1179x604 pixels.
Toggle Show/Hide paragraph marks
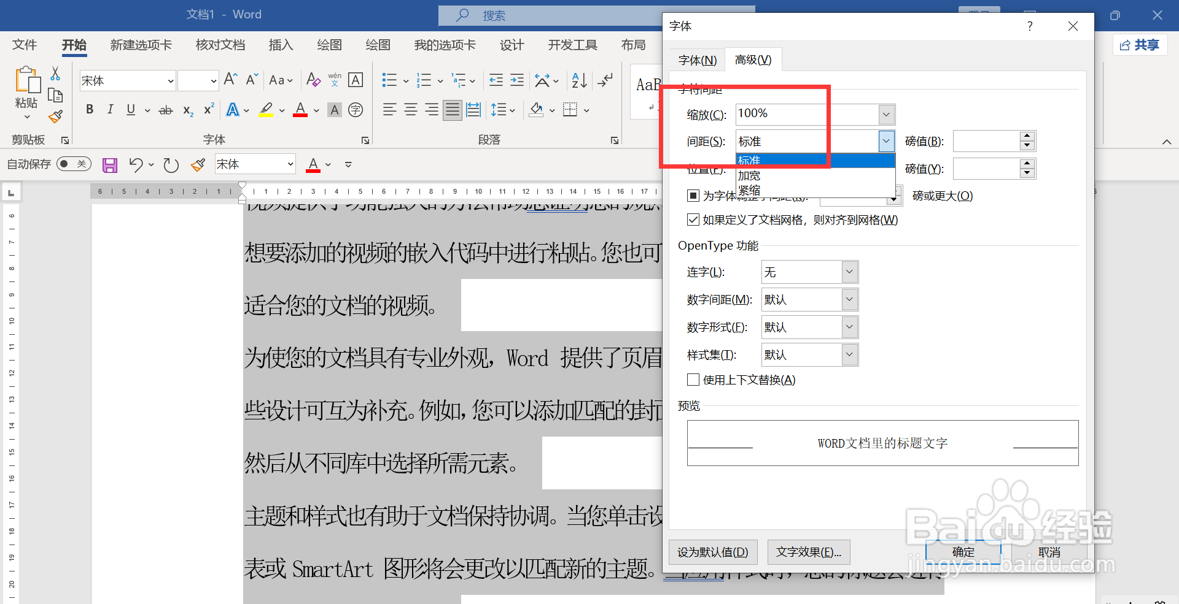pyautogui.click(x=605, y=80)
